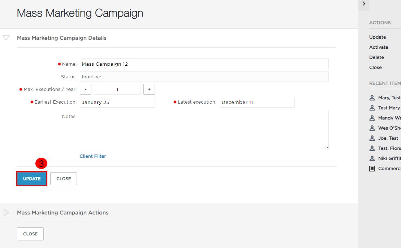Viewport: 401px width, 248px height.
Task: Expand Mass Marketing Campaign Actions section triangle
Action: pos(6,213)
